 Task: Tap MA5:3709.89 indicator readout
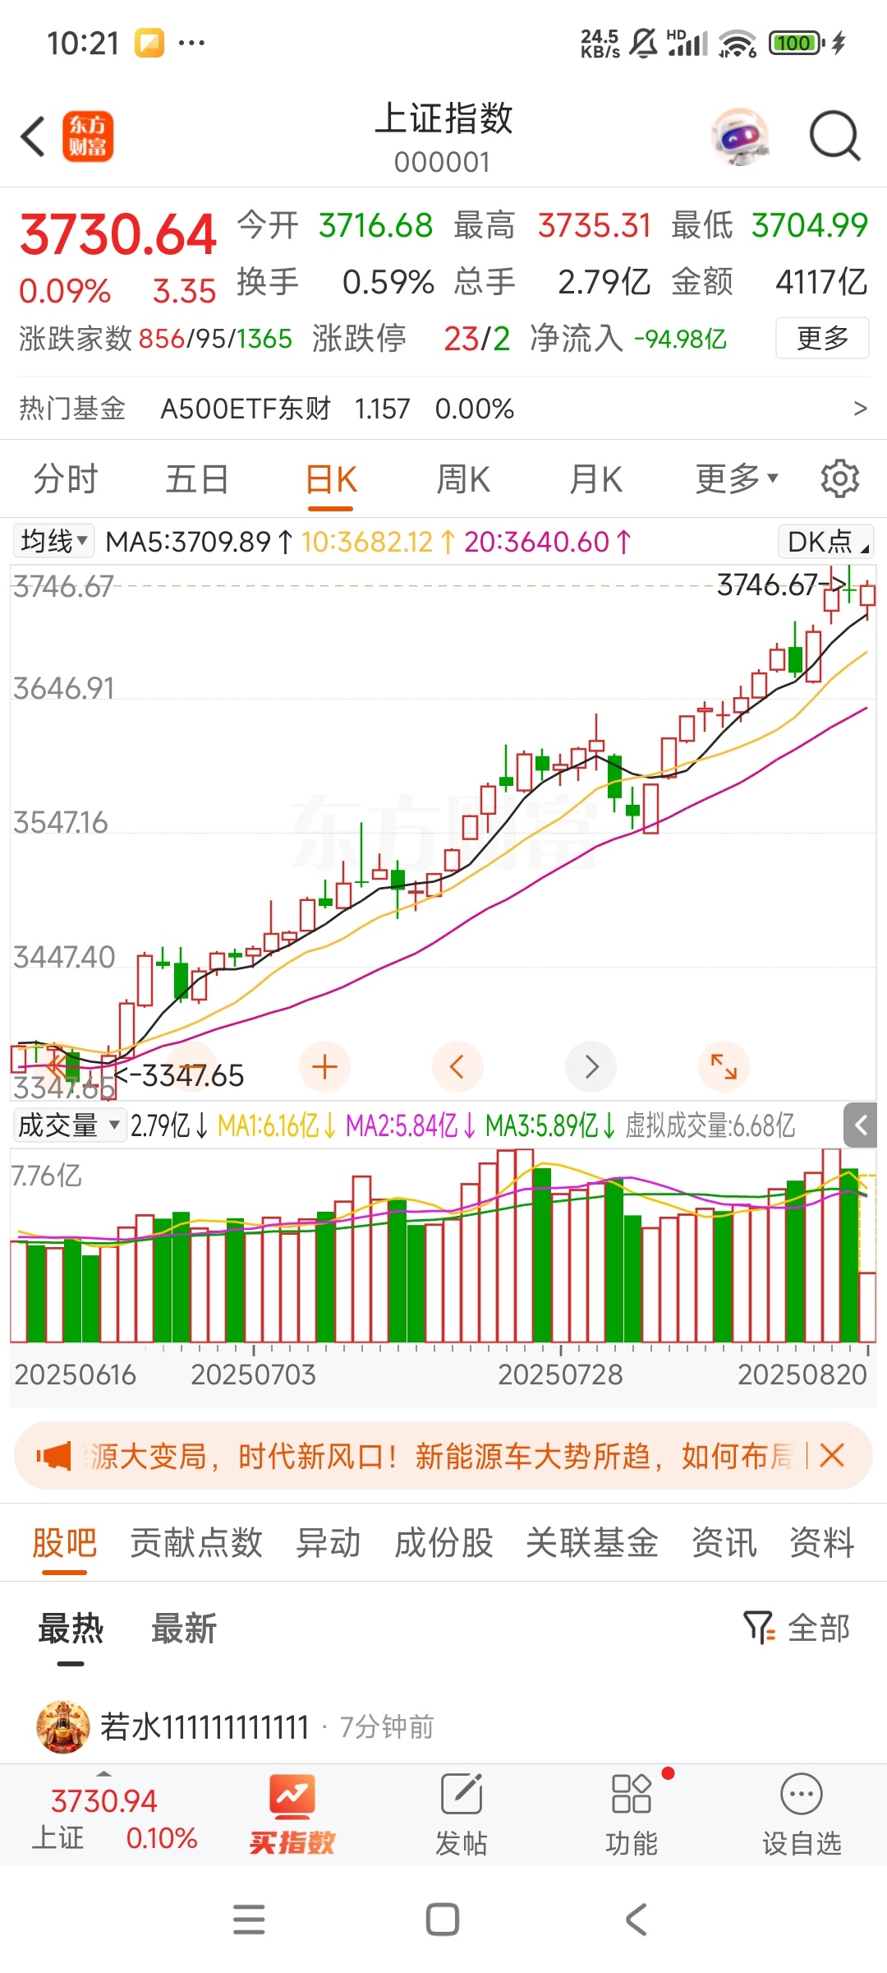tap(200, 542)
